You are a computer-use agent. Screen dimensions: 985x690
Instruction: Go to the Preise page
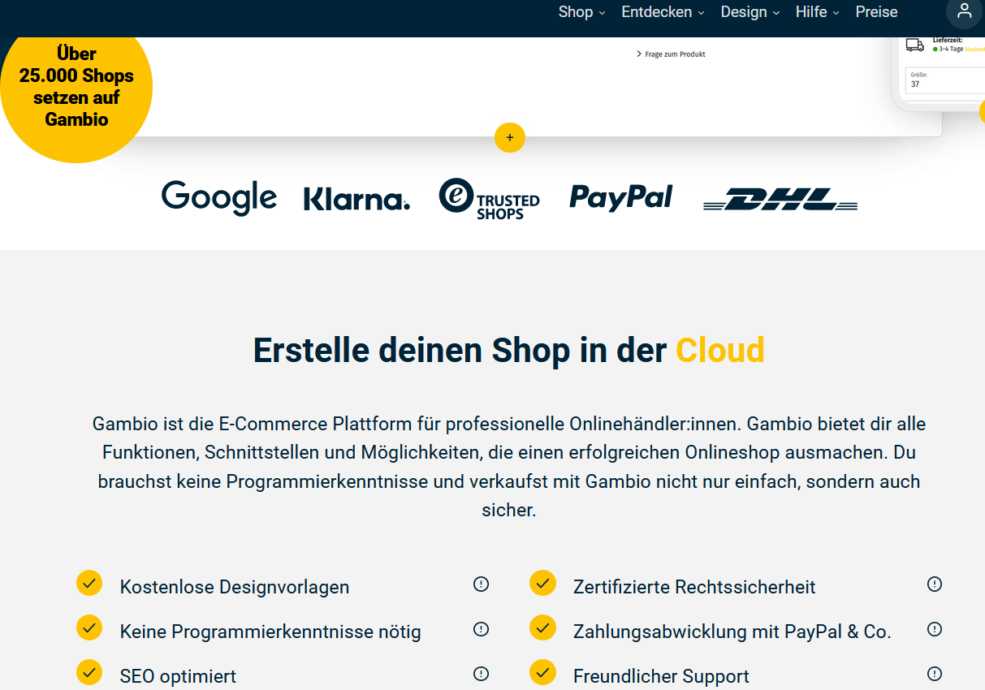click(876, 12)
